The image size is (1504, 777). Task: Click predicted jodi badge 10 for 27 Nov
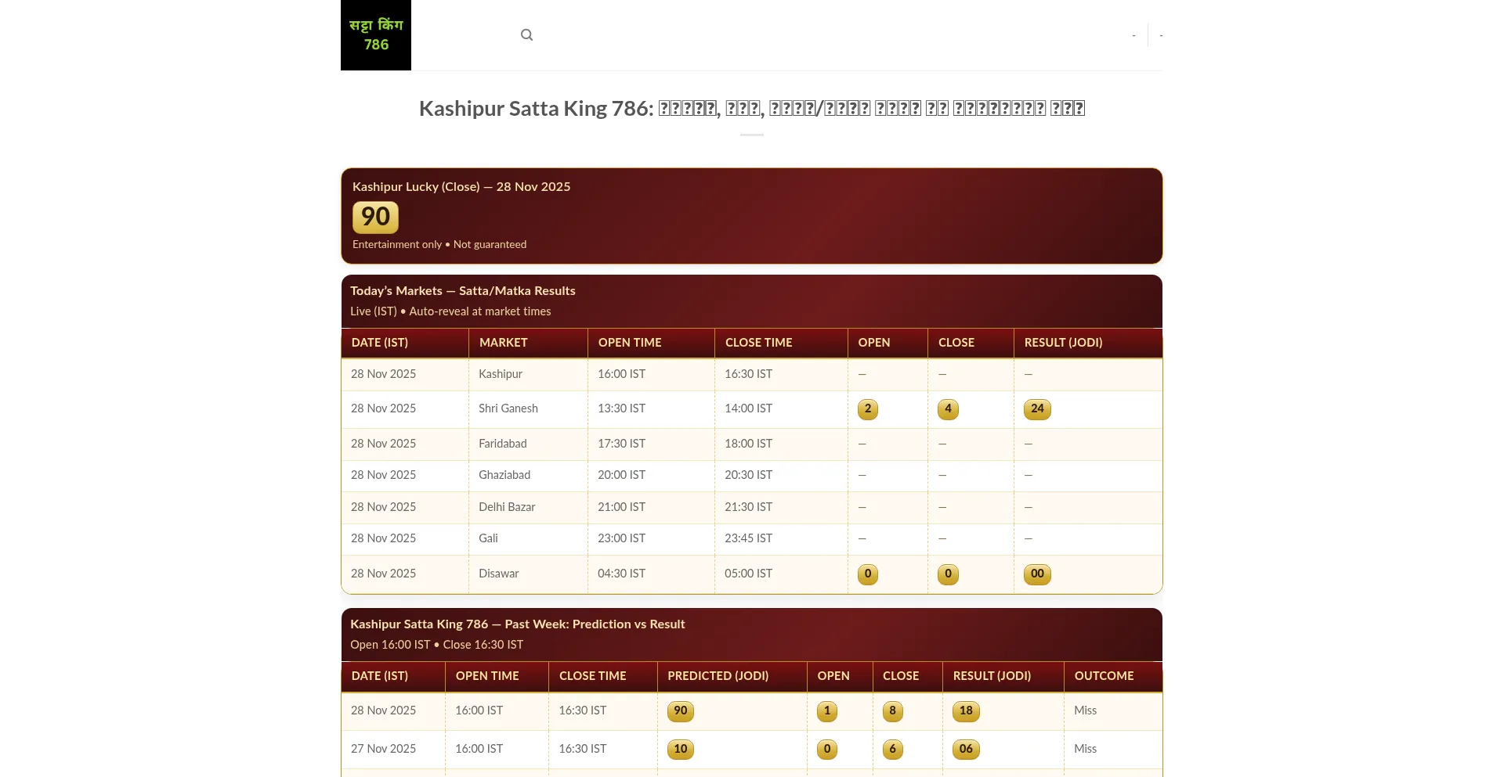(680, 750)
